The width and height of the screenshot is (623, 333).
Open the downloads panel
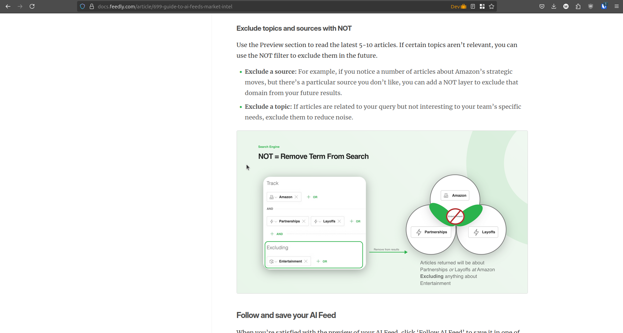coord(554,6)
